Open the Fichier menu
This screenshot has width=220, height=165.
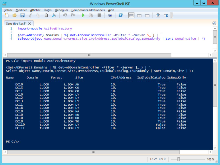pyautogui.click(x=8, y=10)
